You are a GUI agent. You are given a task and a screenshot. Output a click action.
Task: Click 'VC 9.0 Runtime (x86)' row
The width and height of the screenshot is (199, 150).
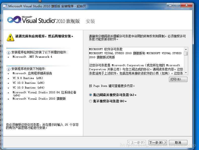[x=28, y=78]
